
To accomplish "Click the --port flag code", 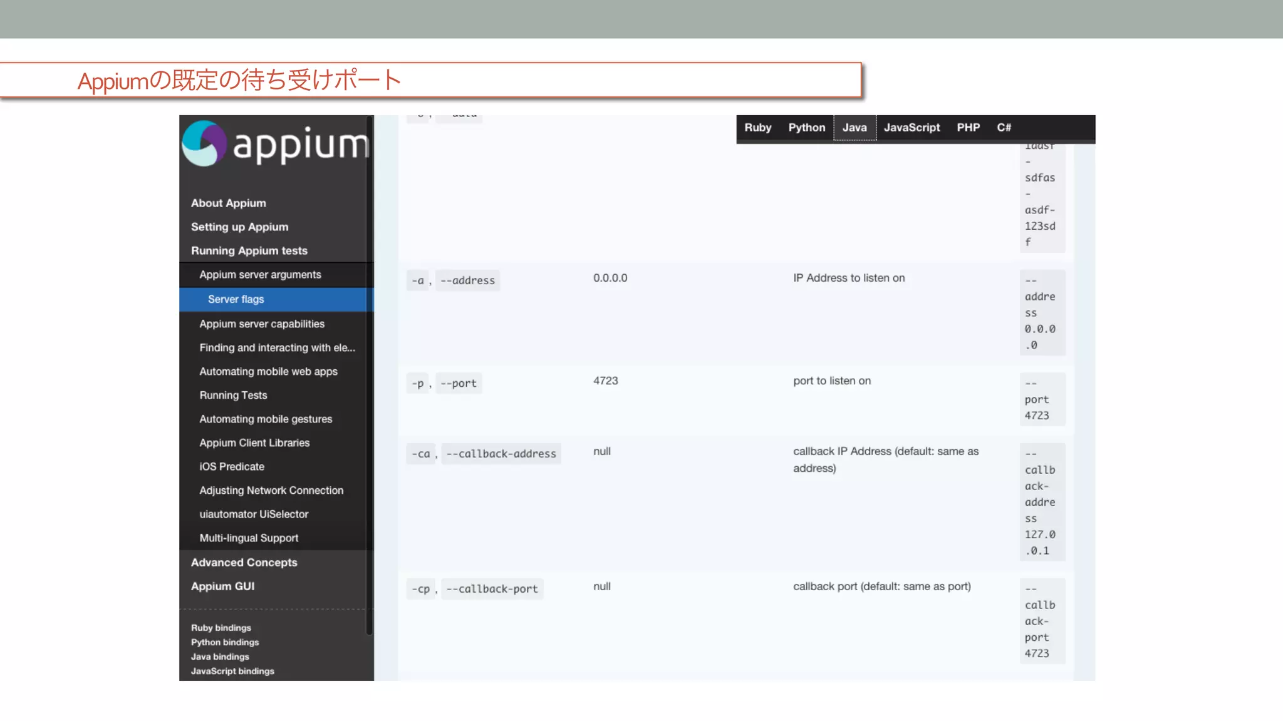I will point(459,383).
